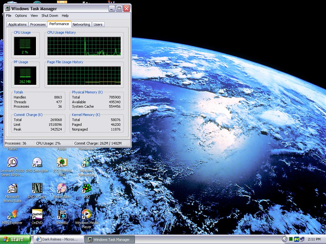The width and height of the screenshot is (326, 244).
Task: Switch to the Applications tab
Action: pos(18,24)
